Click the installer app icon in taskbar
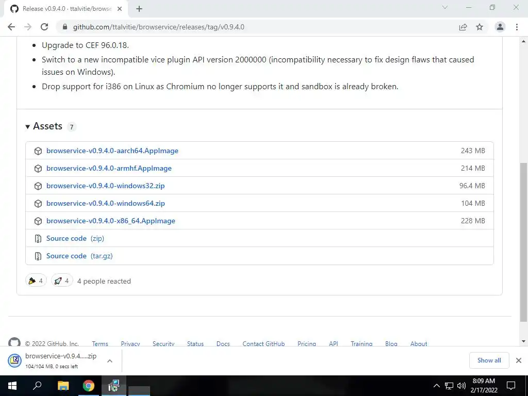 pyautogui.click(x=114, y=386)
